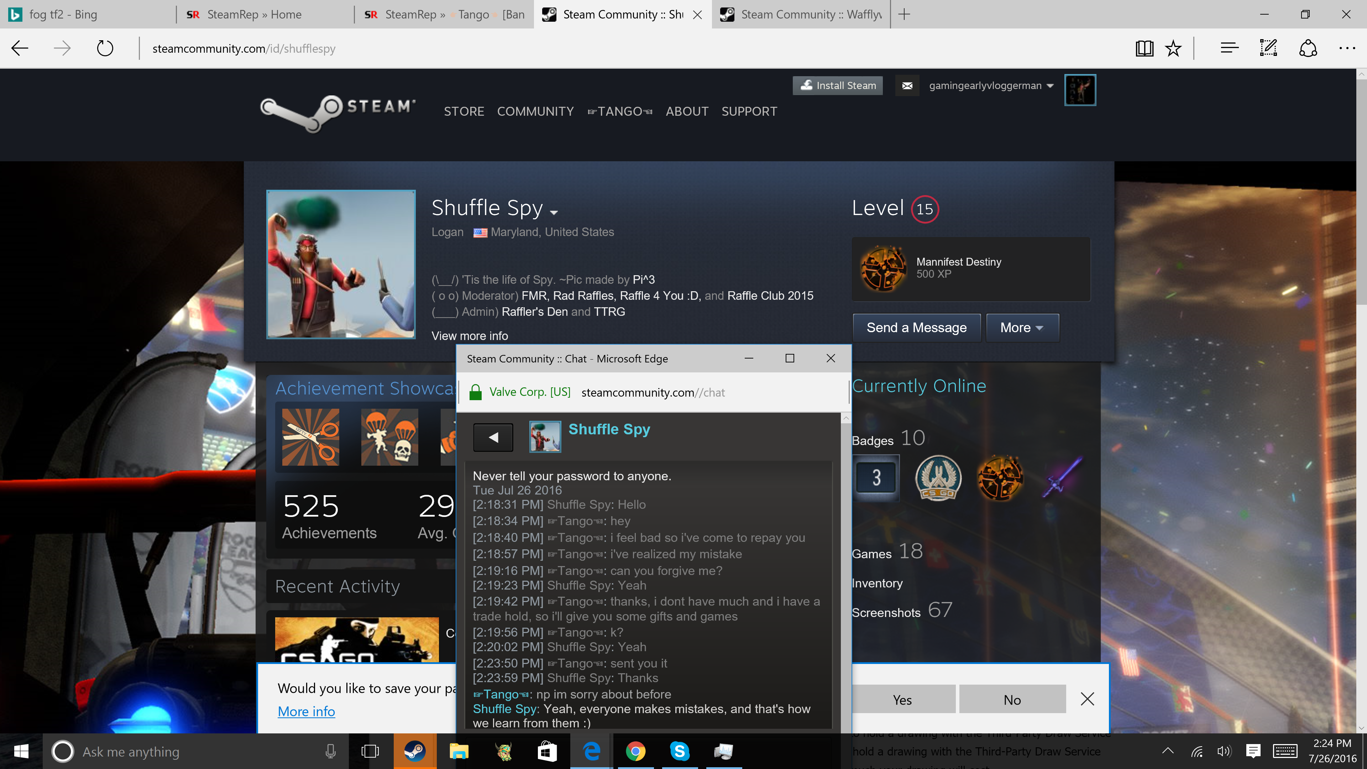
Task: Open the Edge web note icon
Action: 1268,48
